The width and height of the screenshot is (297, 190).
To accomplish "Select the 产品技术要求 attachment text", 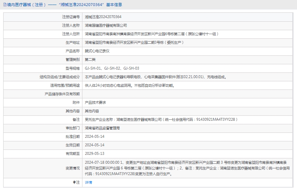I will click(x=95, y=102).
